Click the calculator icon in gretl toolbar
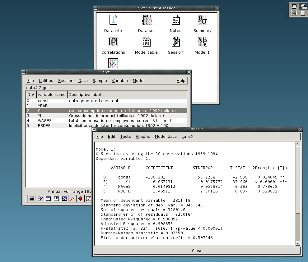Image resolution: width=308 pixels, height=262 pixels. [32, 199]
